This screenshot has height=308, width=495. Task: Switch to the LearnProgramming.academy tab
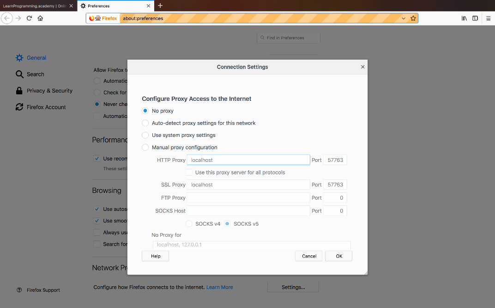pos(35,6)
